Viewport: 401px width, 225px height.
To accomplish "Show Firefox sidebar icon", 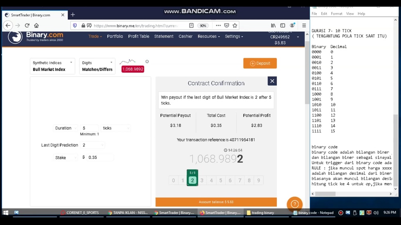I will tap(282, 25).
